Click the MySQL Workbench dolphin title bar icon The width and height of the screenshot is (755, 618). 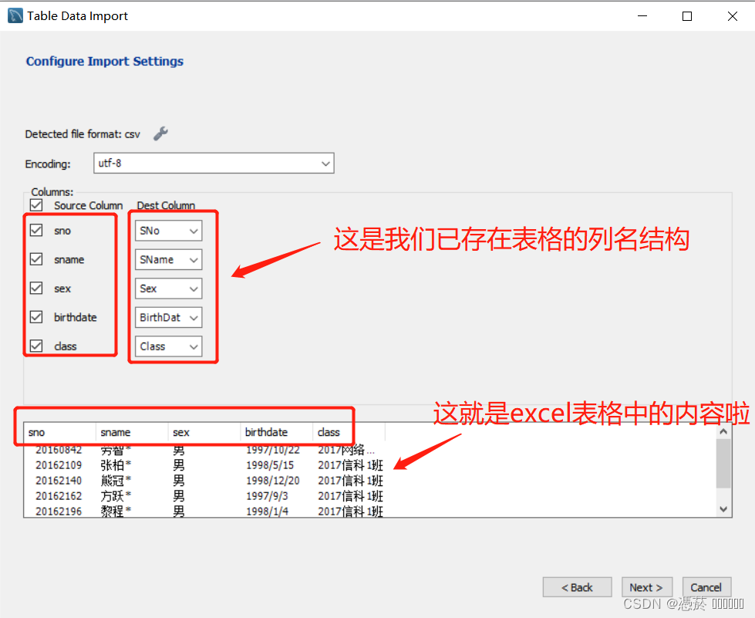pos(14,15)
